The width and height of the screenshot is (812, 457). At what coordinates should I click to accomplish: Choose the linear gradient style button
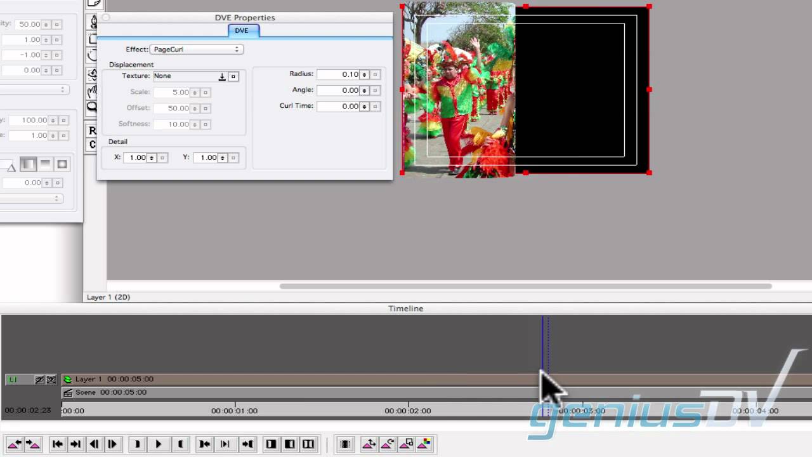coord(28,165)
